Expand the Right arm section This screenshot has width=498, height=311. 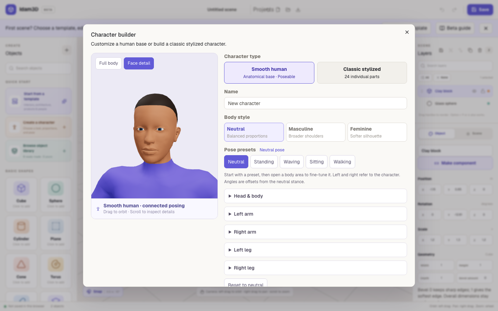[x=315, y=232]
